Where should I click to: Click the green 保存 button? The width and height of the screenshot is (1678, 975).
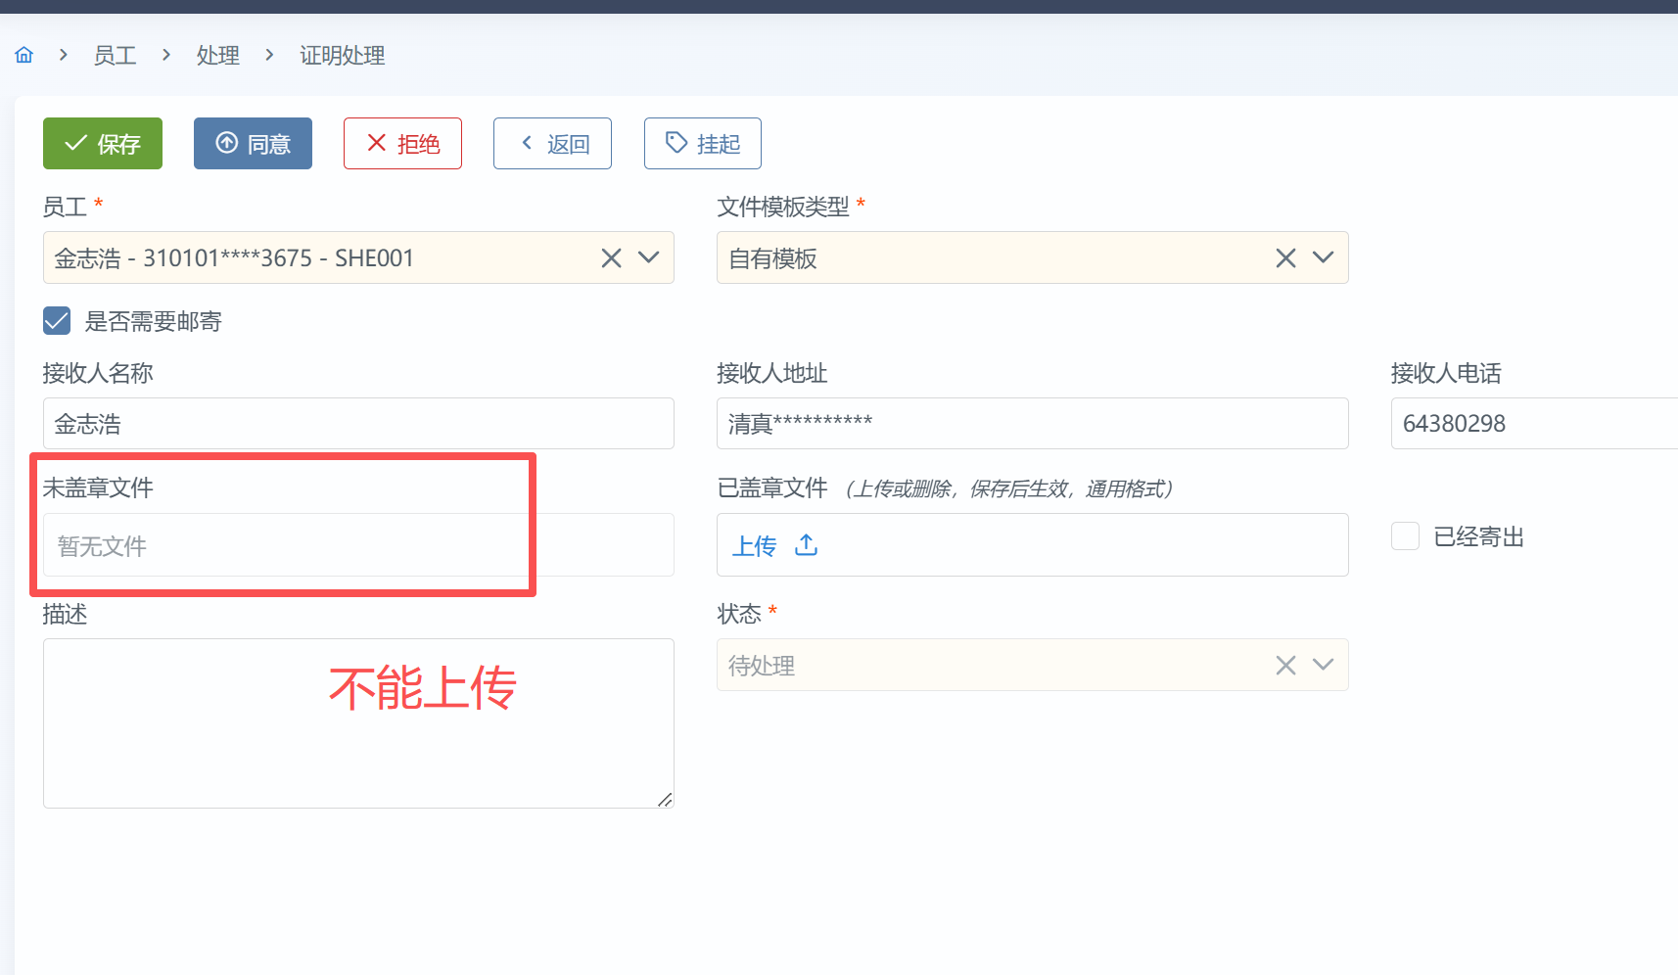[x=103, y=144]
